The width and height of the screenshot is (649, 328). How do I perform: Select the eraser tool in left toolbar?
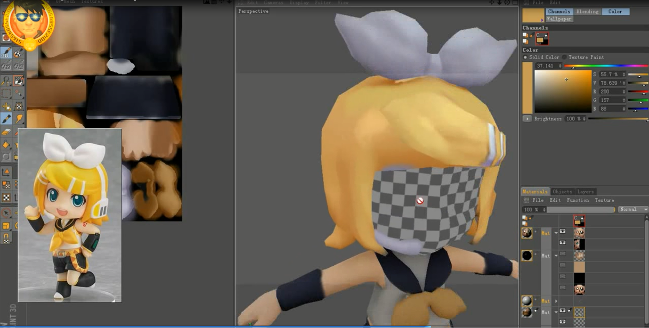[6, 132]
